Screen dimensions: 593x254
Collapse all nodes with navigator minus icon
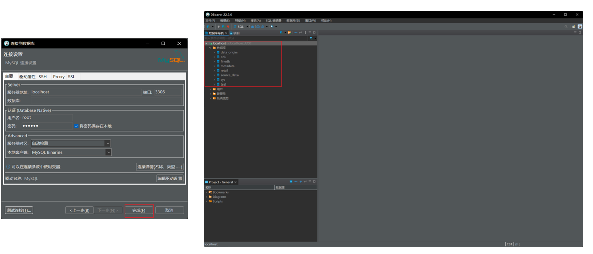[x=295, y=33]
